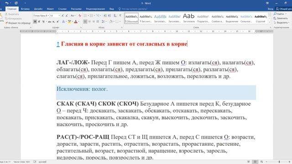Viewport: 292px width, 164px height.
Task: Apply the Заголовок title style
Action: click(x=188, y=18)
